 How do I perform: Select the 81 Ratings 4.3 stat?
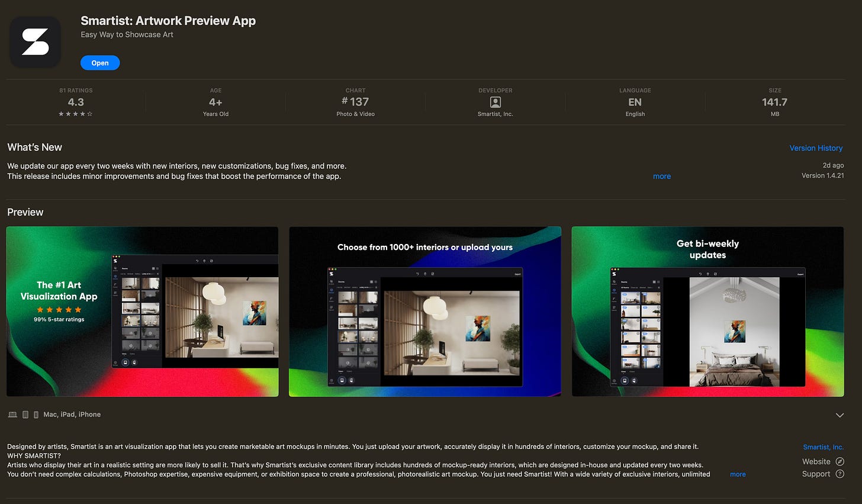coord(76,102)
